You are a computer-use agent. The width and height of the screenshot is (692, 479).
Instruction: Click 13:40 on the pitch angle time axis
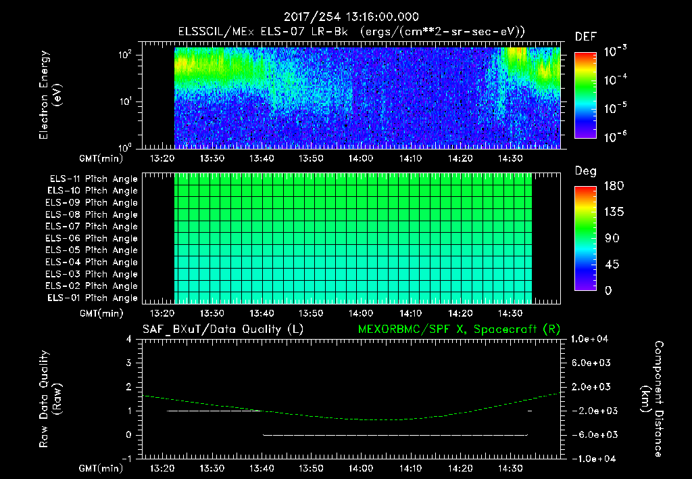[x=262, y=314]
